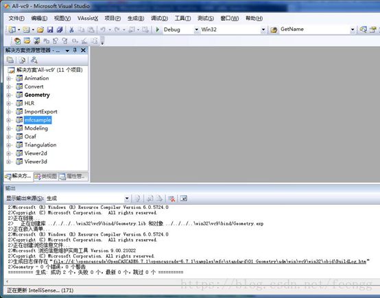Screen dimensions: 380x298
Task: Save the current file with the floppy icon
Action: [50, 29]
